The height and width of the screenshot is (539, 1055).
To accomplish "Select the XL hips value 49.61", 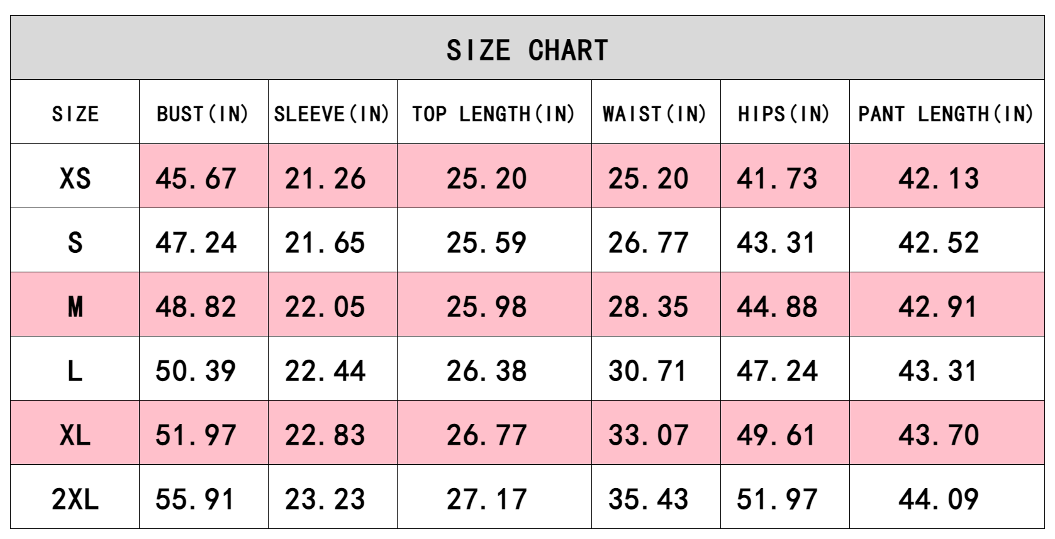I will [777, 435].
